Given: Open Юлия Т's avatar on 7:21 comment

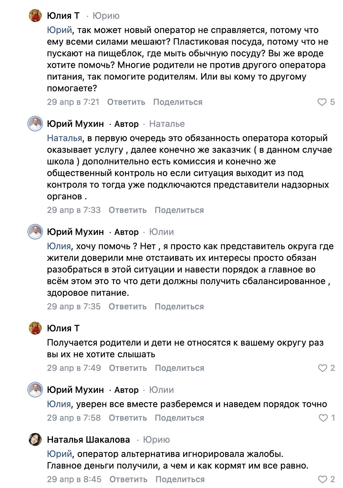Looking at the screenshot, I should click(x=35, y=16).
